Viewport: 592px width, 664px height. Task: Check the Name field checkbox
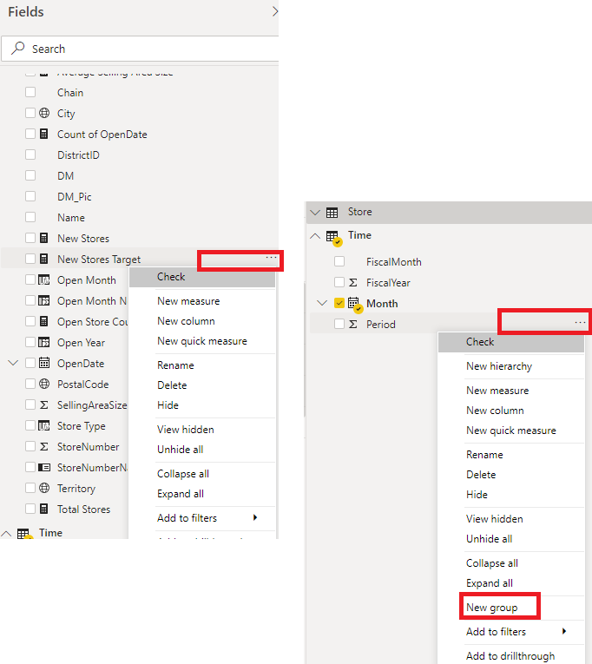(x=30, y=217)
